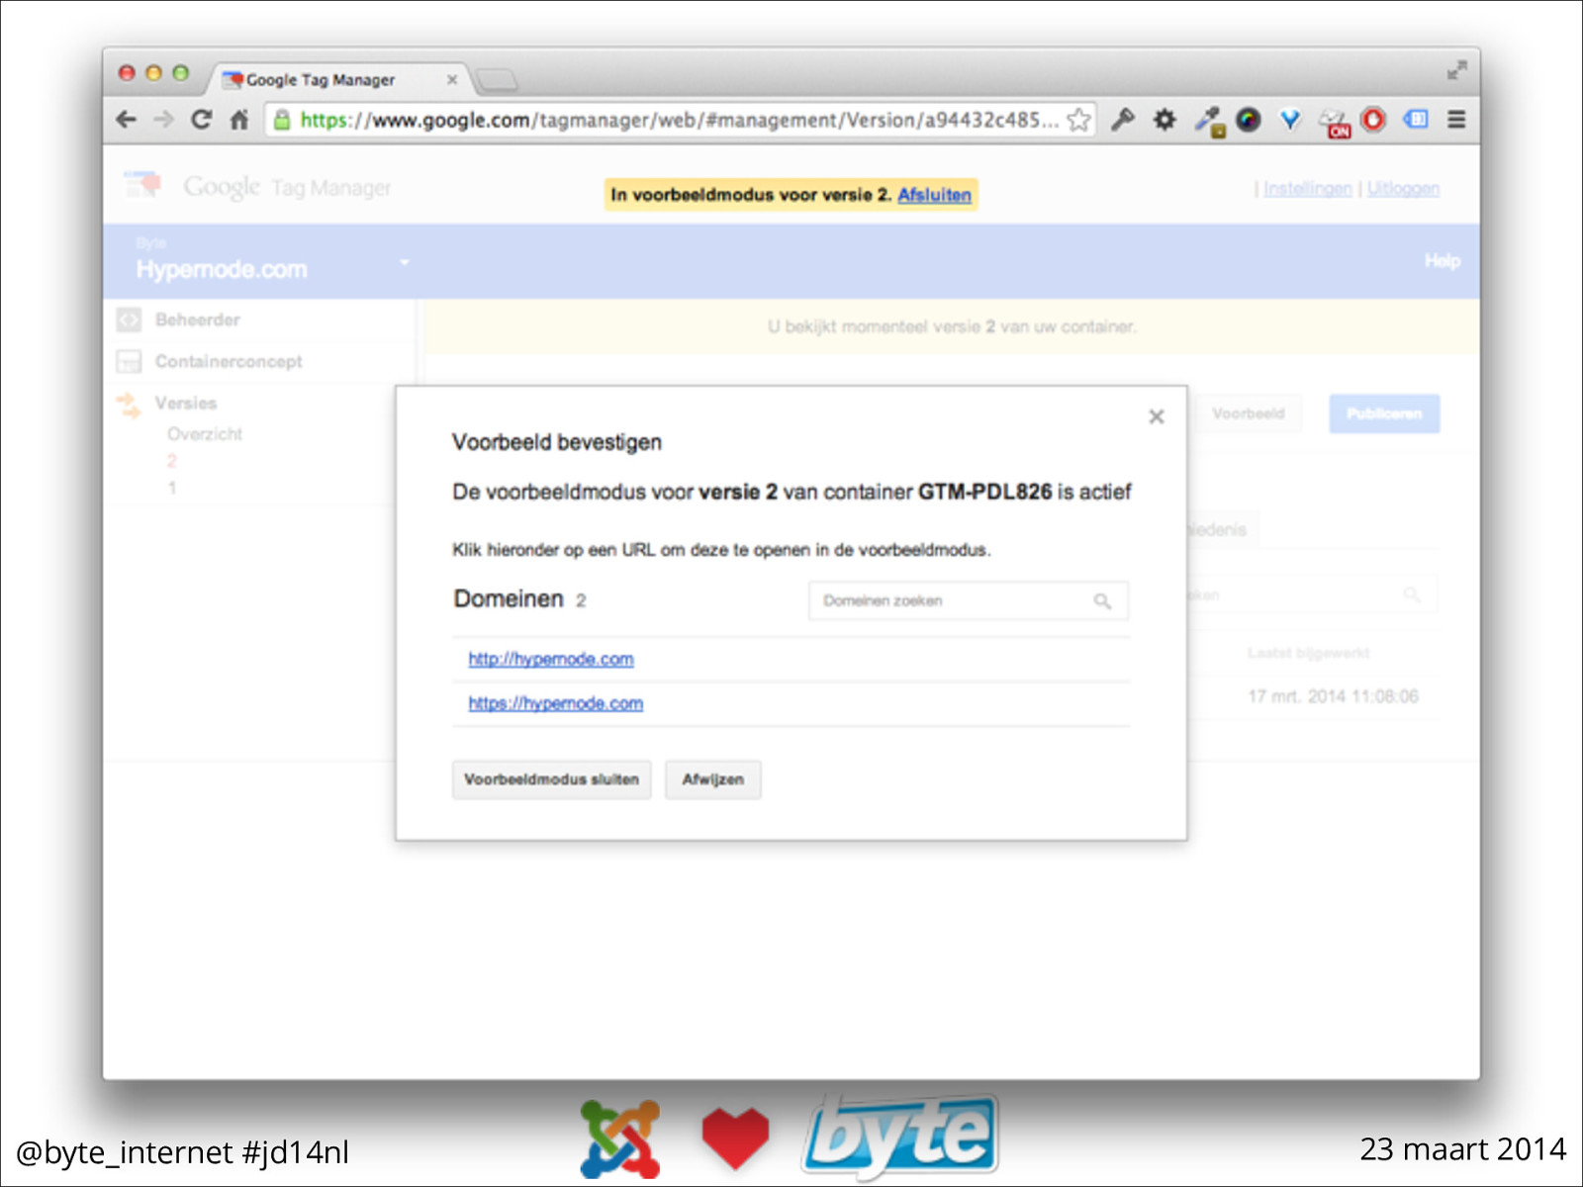
Task: Bookmark page with the star icon
Action: coord(1078,120)
